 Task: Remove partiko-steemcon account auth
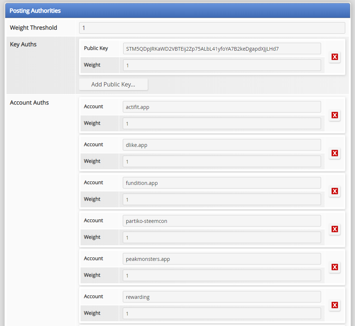pyautogui.click(x=335, y=229)
